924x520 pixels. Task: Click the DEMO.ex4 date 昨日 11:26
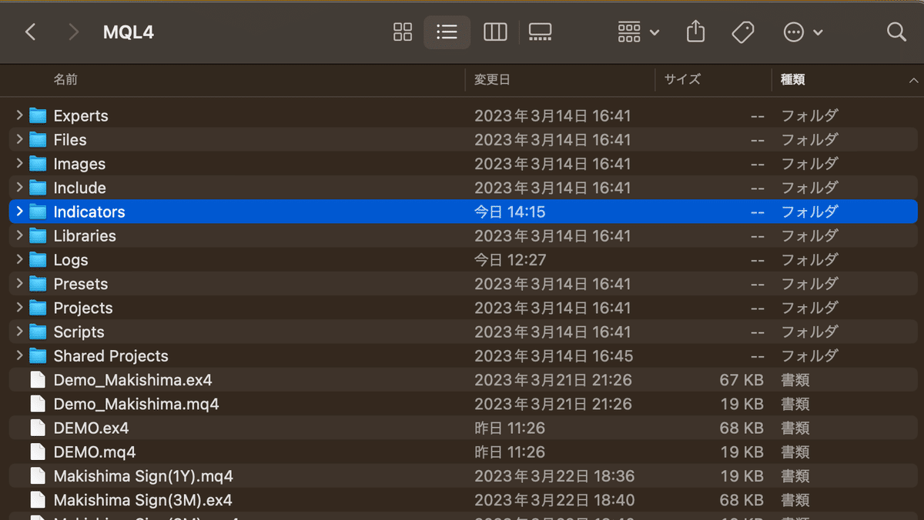click(510, 428)
